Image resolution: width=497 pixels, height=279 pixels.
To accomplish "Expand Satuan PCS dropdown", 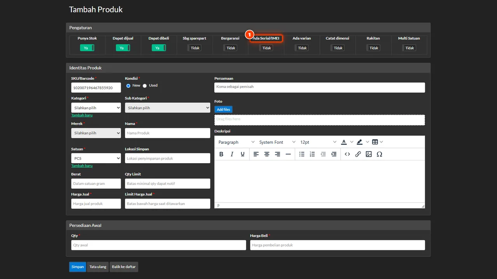I will tap(96, 158).
